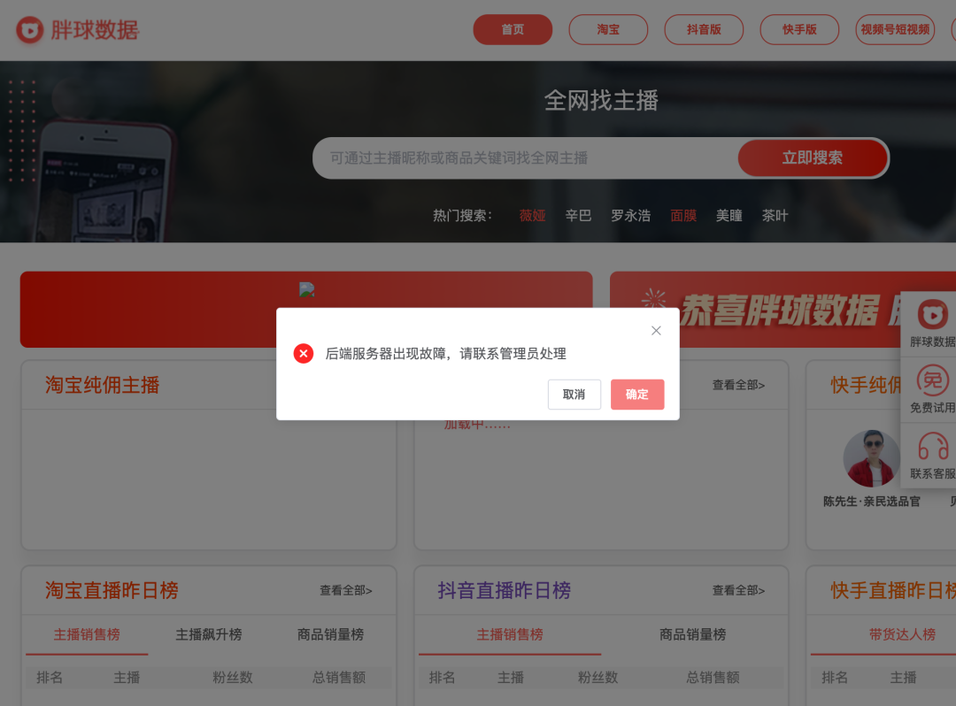Click the broken image in red banner
The image size is (956, 706).
click(x=306, y=289)
